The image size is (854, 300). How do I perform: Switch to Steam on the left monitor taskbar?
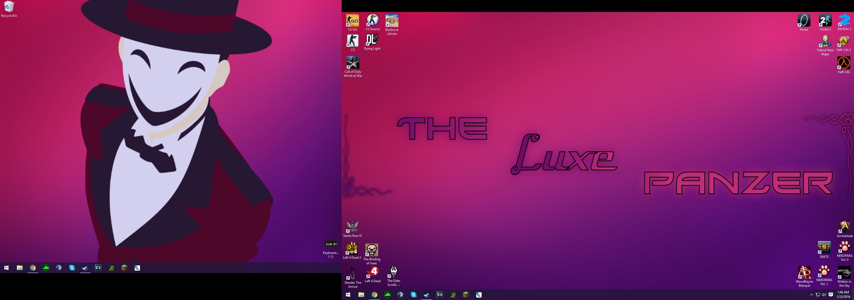point(85,268)
